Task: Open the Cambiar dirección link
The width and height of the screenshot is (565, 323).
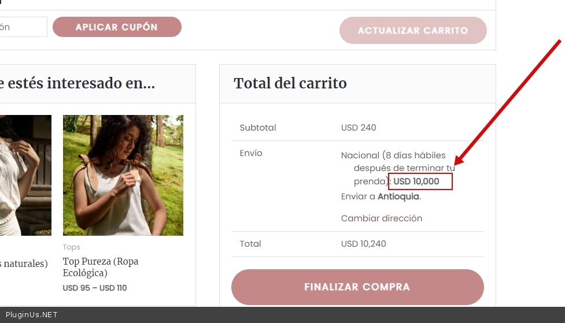Action: click(382, 218)
